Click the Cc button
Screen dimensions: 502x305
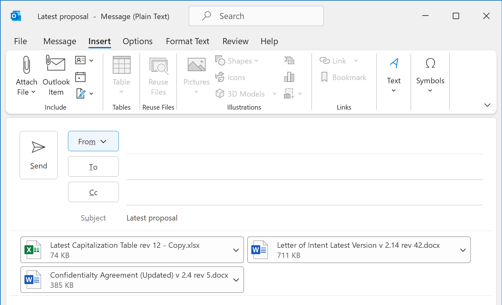[x=93, y=192]
